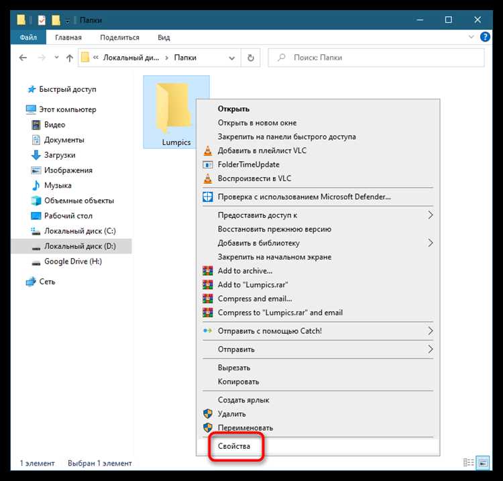Click the Properties quick access toolbar icon

pyautogui.click(x=42, y=20)
